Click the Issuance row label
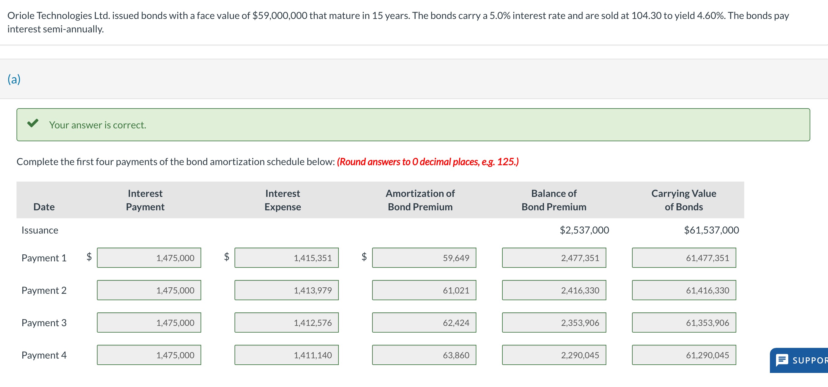828x387 pixels. tap(40, 230)
